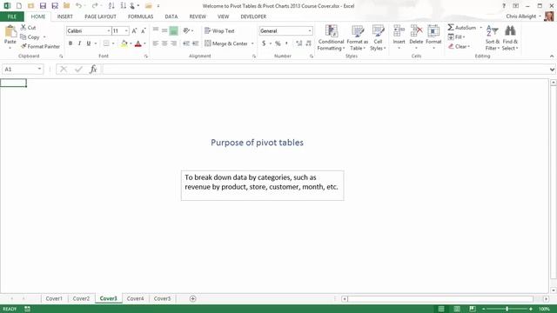Click the Paste icon
The height and width of the screenshot is (313, 557).
point(10,32)
